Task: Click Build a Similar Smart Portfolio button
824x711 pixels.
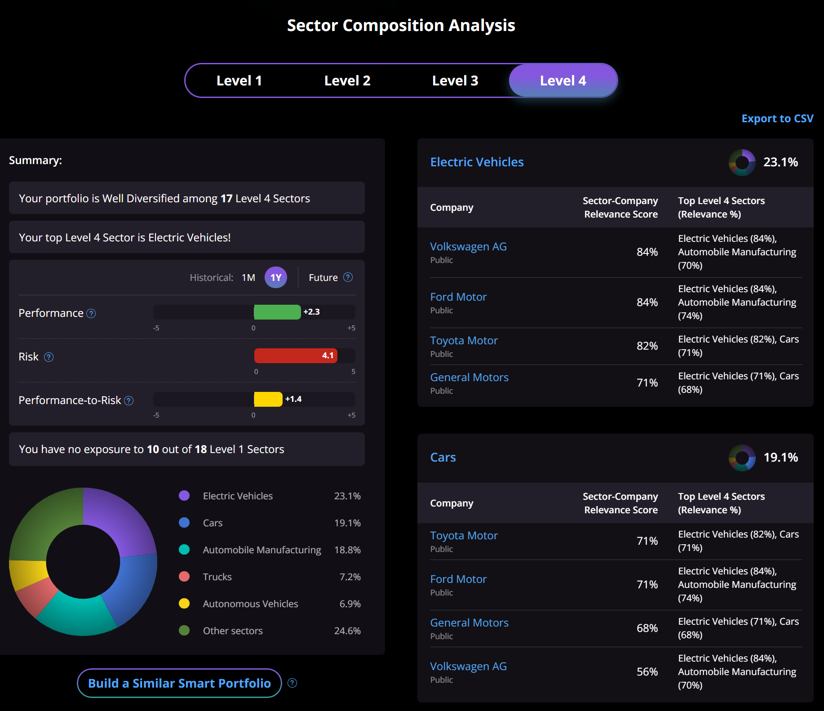Action: tap(179, 683)
